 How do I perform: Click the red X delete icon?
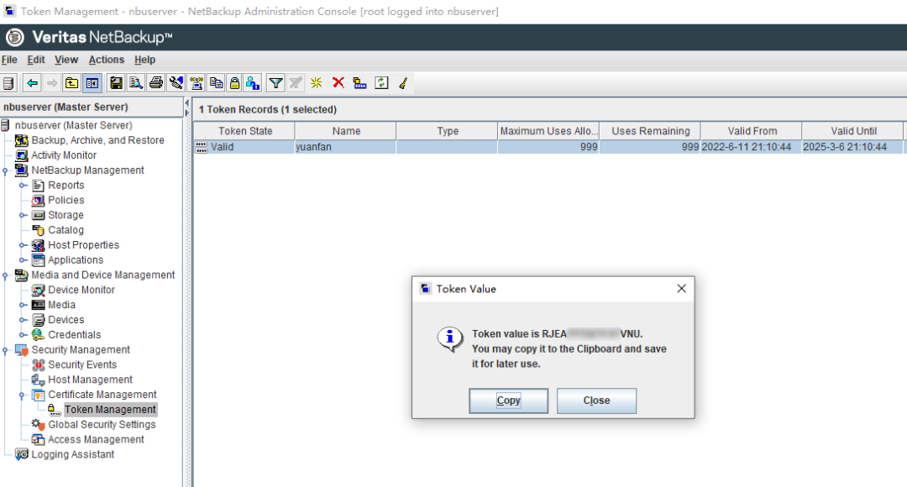[338, 83]
